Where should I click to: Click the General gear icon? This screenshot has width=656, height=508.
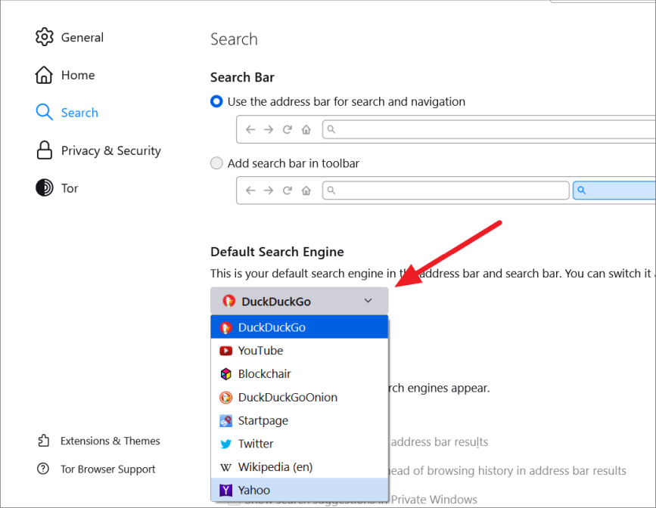click(45, 37)
